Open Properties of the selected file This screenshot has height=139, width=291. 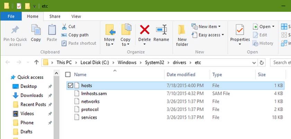click(240, 33)
